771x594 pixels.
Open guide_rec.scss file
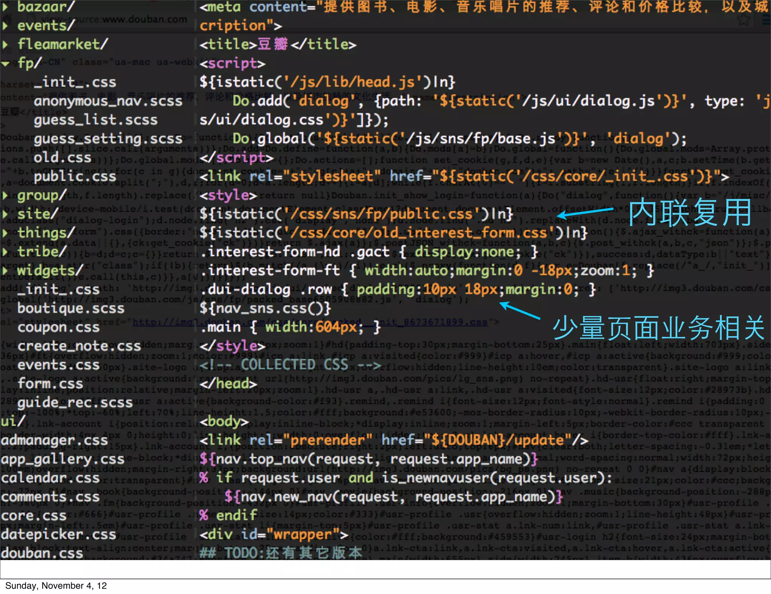[75, 403]
